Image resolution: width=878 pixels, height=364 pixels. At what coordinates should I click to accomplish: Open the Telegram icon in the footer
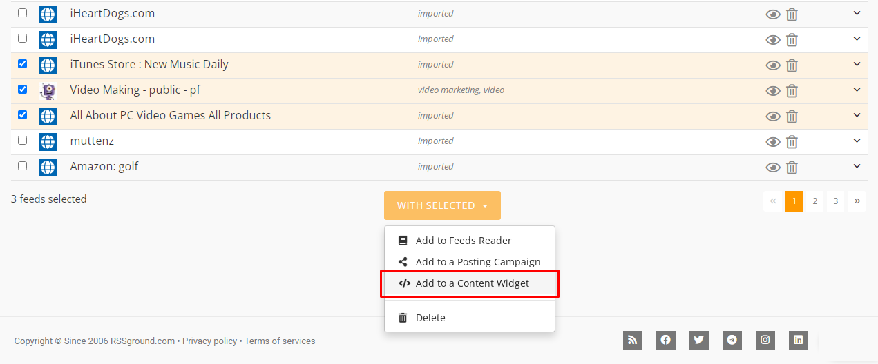click(x=732, y=340)
